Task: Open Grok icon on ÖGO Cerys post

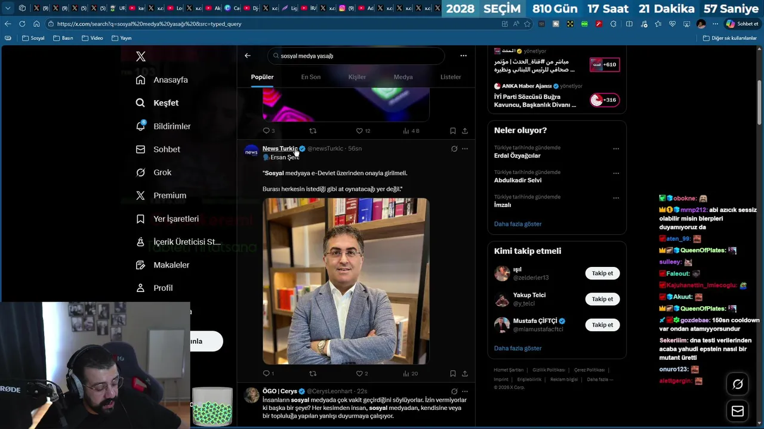Action: click(x=454, y=391)
